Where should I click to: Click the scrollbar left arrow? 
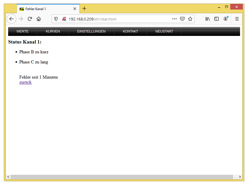coord(8,177)
